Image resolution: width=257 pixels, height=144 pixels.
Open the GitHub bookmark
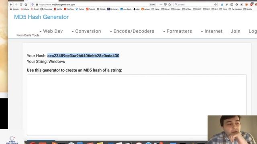101,9
